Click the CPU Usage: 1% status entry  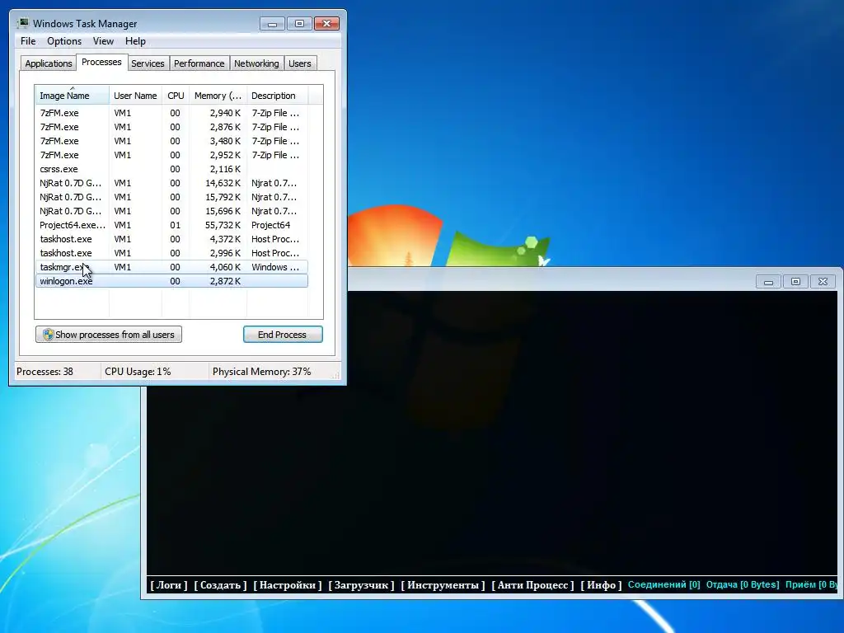[138, 372]
